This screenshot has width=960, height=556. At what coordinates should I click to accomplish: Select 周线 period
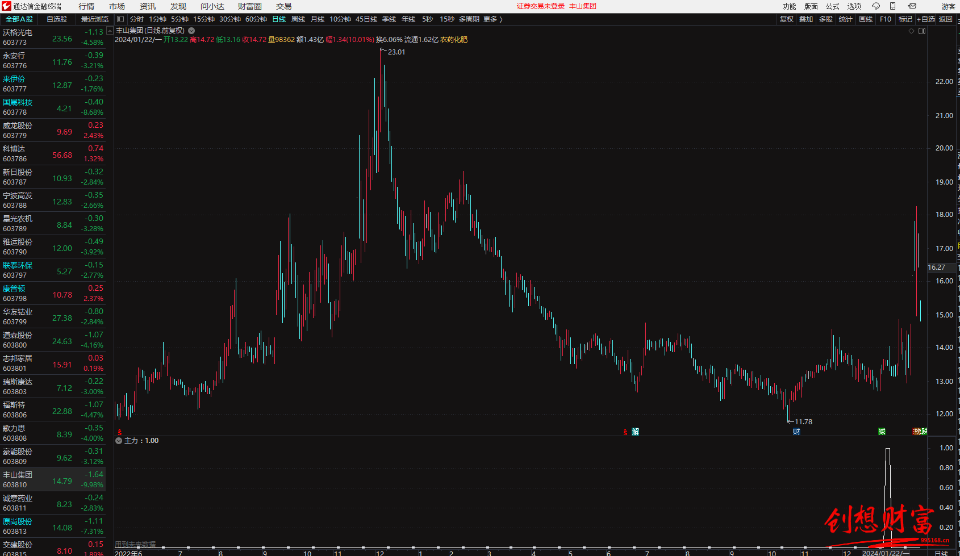tap(298, 19)
